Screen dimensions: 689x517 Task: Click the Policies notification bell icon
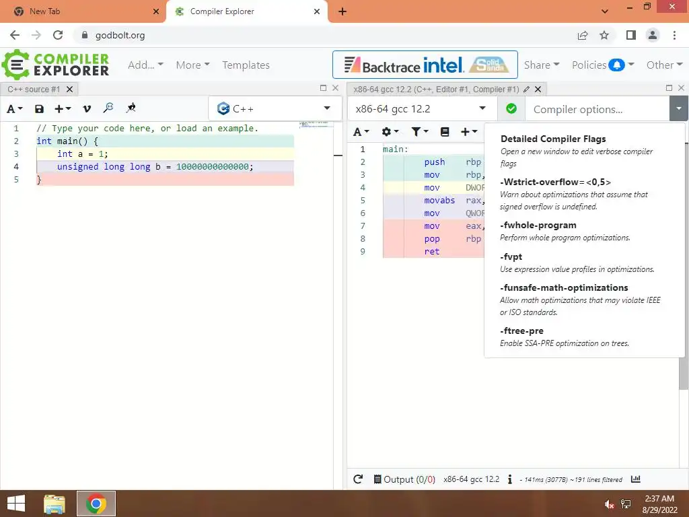tap(616, 65)
